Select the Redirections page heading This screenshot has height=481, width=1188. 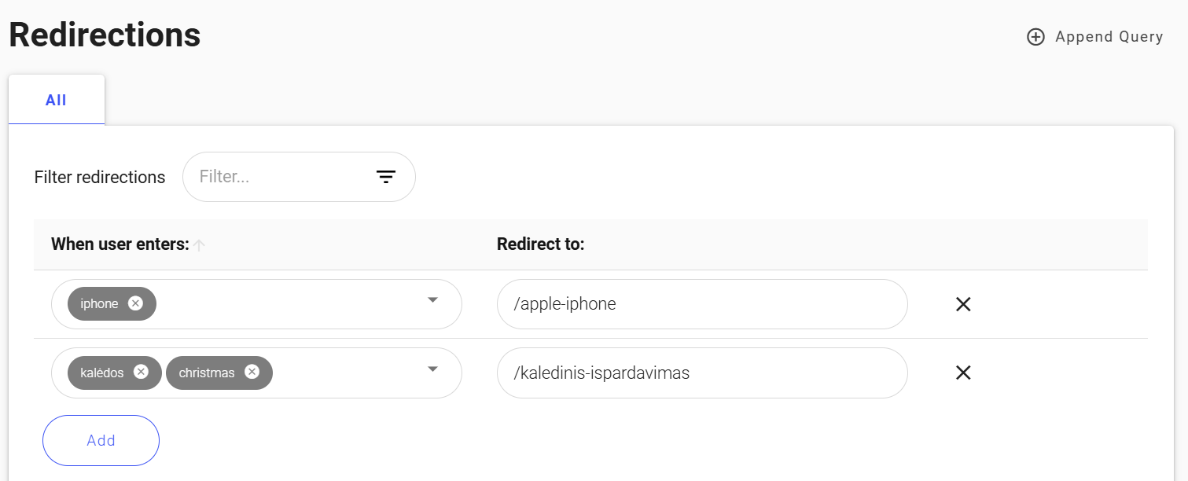[104, 35]
